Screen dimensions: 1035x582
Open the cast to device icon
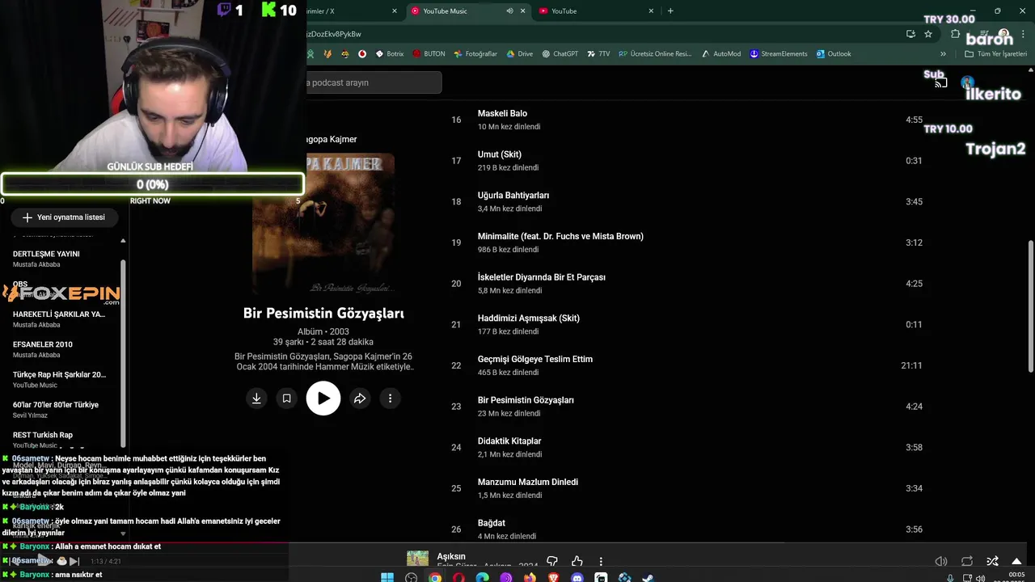coord(940,82)
